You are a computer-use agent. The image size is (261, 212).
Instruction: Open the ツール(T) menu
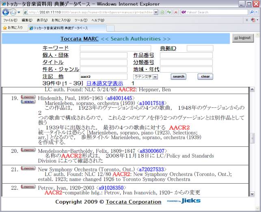click(x=81, y=20)
